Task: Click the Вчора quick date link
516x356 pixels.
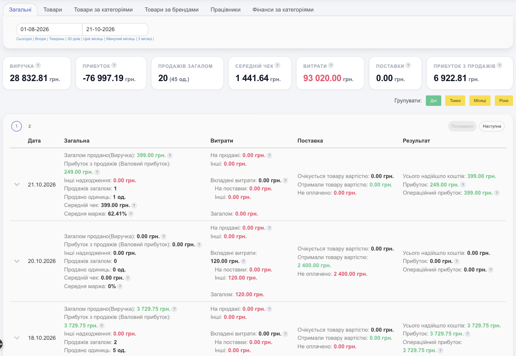Action: (40, 39)
